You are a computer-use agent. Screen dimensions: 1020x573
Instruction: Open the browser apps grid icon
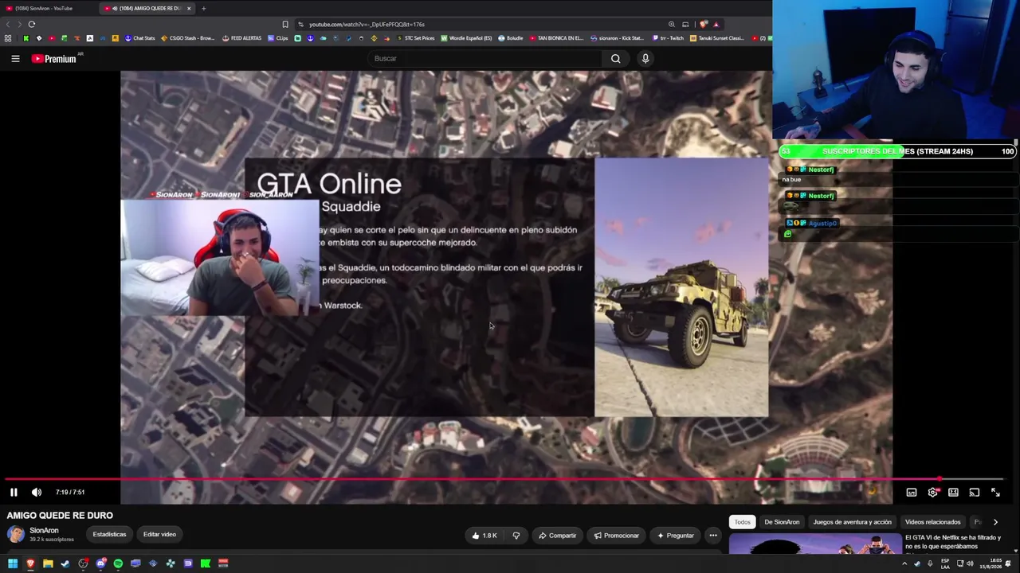pyautogui.click(x=8, y=38)
